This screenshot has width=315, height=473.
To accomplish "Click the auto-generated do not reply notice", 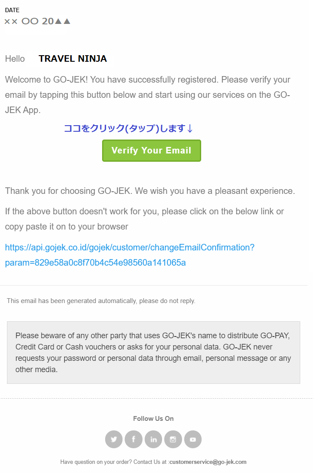I will 101,301.
